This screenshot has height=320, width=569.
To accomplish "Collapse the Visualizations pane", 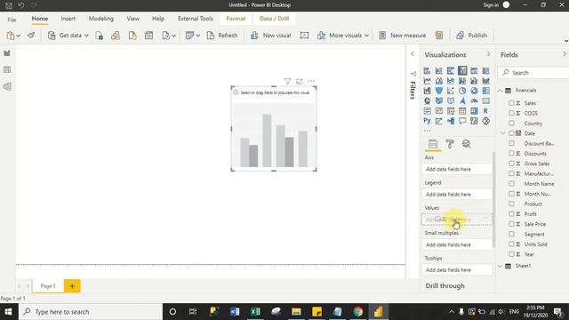I will (488, 54).
